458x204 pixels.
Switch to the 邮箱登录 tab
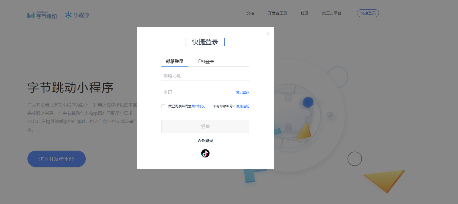175,61
